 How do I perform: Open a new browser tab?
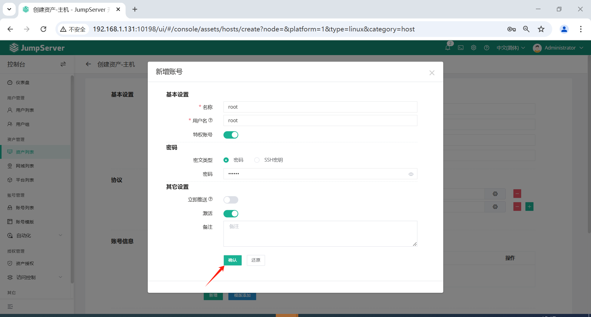(135, 9)
